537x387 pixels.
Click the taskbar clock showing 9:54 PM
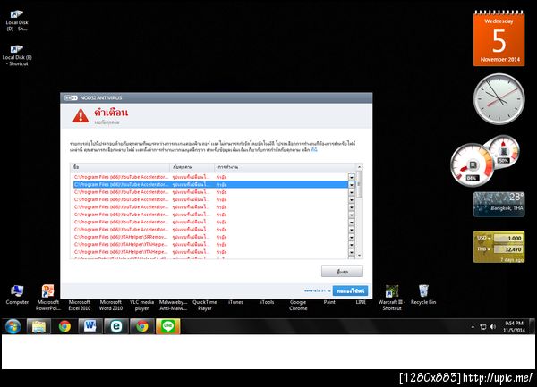click(x=514, y=326)
